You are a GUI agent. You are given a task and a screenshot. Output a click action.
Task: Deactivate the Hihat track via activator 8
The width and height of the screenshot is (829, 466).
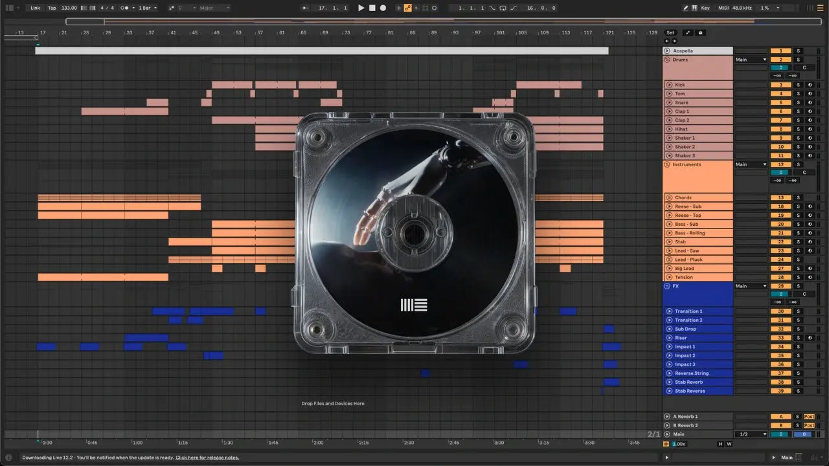tap(780, 129)
